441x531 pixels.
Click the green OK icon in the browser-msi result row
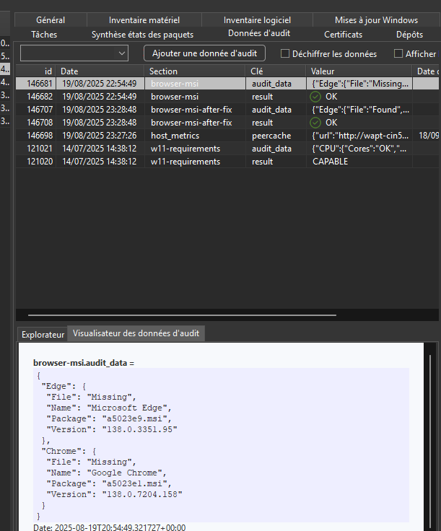point(315,97)
